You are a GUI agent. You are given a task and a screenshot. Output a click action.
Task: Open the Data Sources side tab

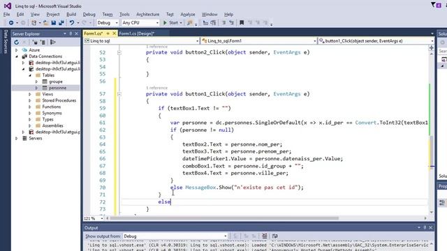pos(6,42)
